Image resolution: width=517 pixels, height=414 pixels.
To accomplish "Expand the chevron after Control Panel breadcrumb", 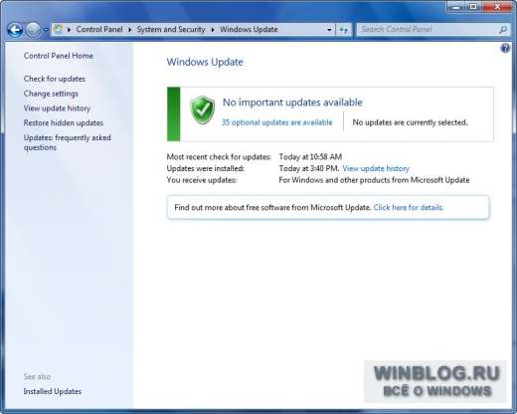I will coord(130,30).
